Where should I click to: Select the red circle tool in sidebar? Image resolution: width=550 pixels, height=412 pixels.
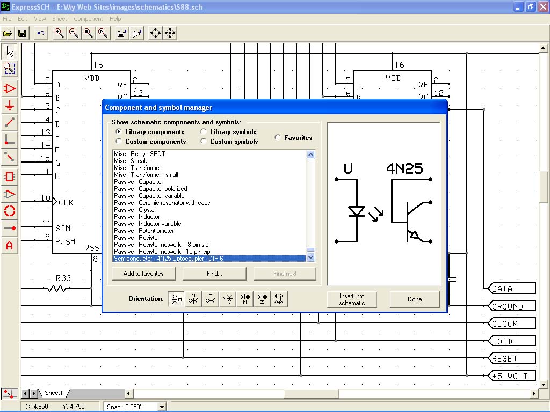click(9, 211)
